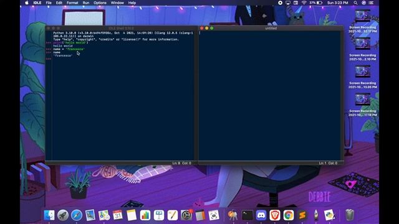399x224 pixels.
Task: Open Keynote app in the dock
Action: coord(159,215)
